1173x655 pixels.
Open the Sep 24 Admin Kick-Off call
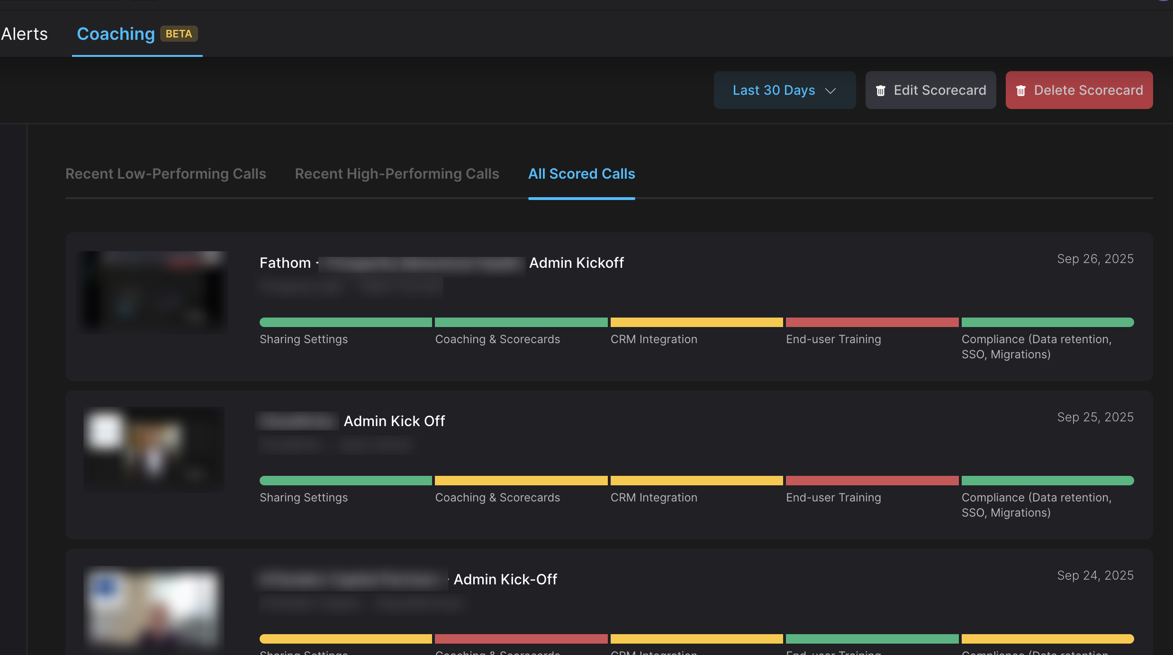pos(505,580)
